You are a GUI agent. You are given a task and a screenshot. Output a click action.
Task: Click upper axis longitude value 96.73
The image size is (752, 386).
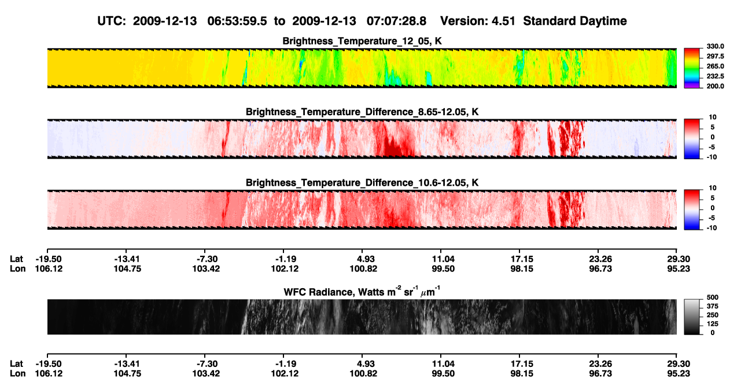point(600,269)
